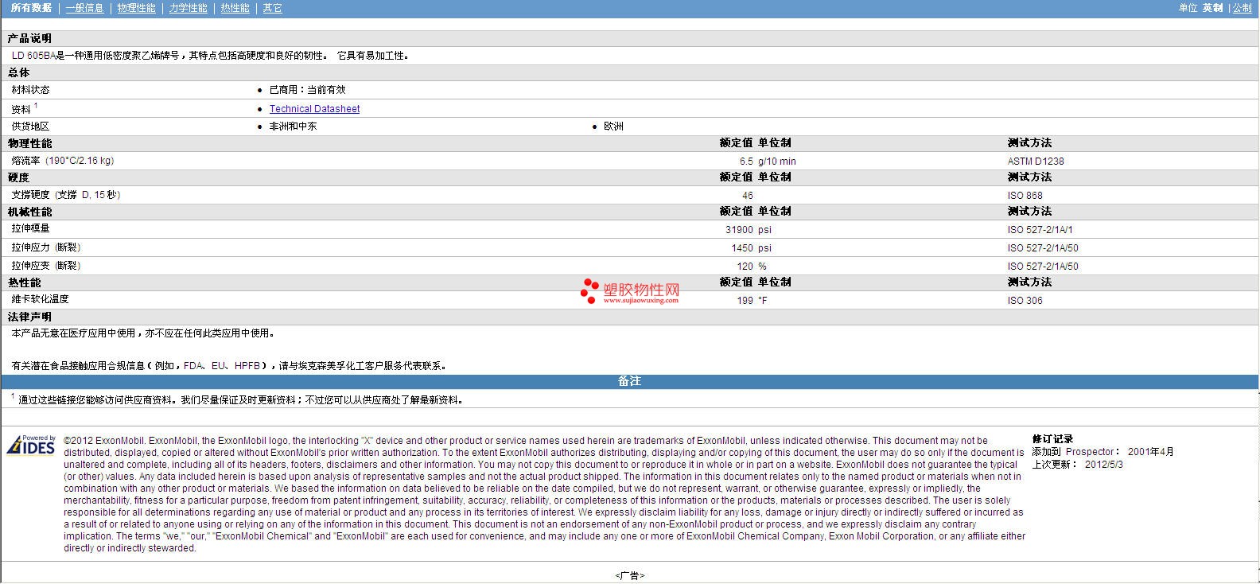1260x584 pixels.
Task: Select the 拉伸应变 (断裂) row label
Action: [46, 266]
